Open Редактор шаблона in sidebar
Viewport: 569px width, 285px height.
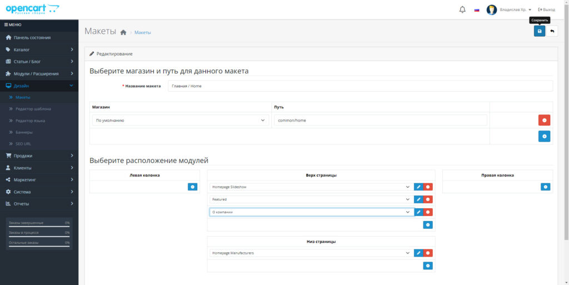(39, 109)
